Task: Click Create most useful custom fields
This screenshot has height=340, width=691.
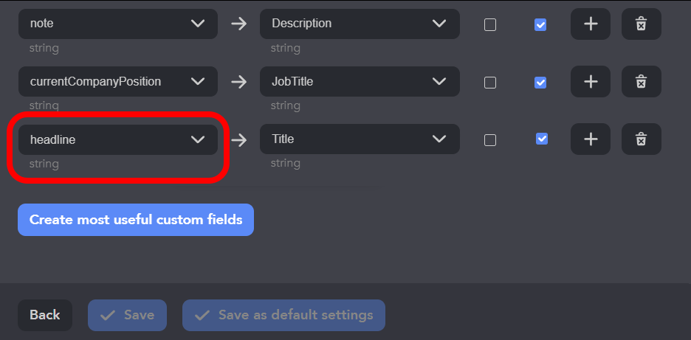Action: [136, 220]
